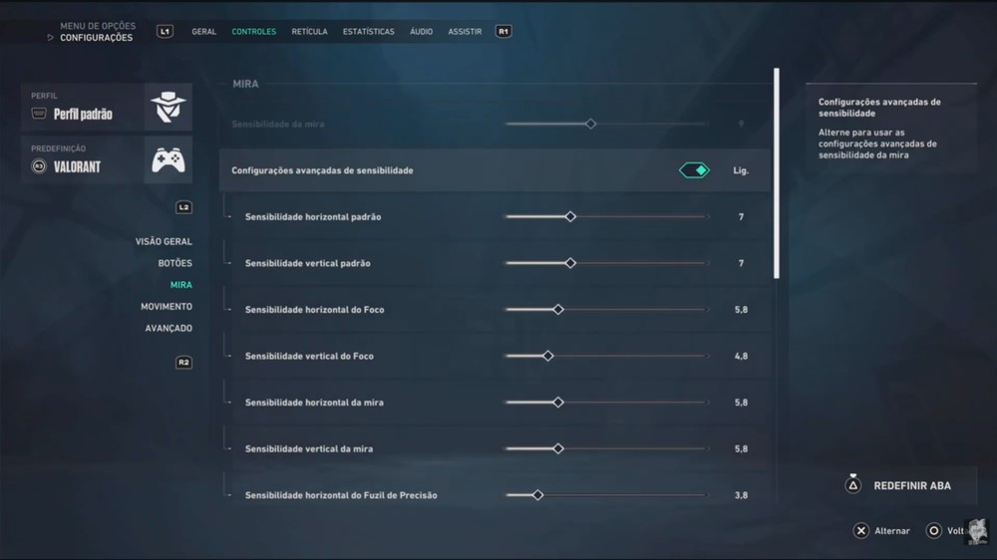
Task: Click the R2 trigger icon in sidebar
Action: [183, 363]
